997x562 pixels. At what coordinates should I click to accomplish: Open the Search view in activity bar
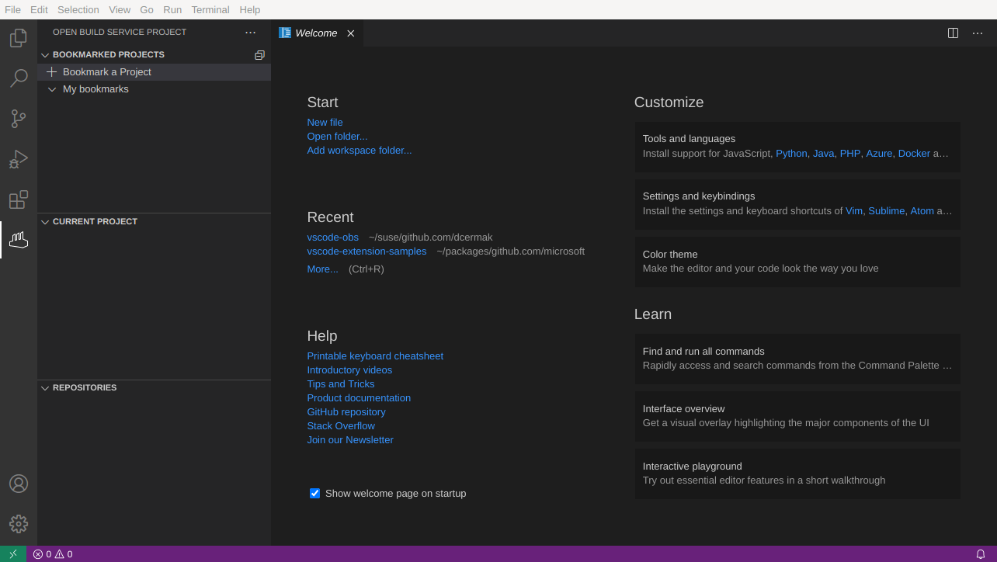pos(19,78)
